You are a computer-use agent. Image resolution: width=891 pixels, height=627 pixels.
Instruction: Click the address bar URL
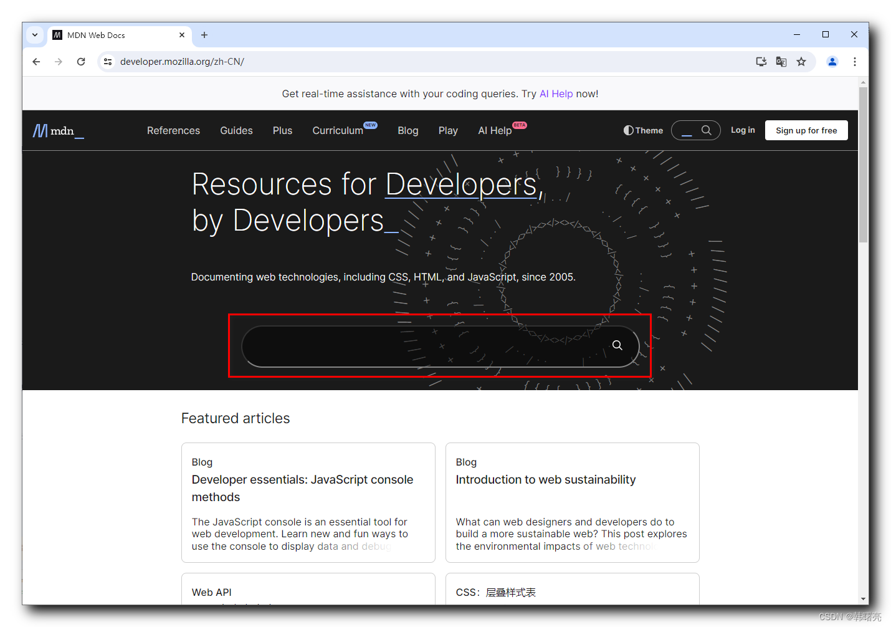182,62
